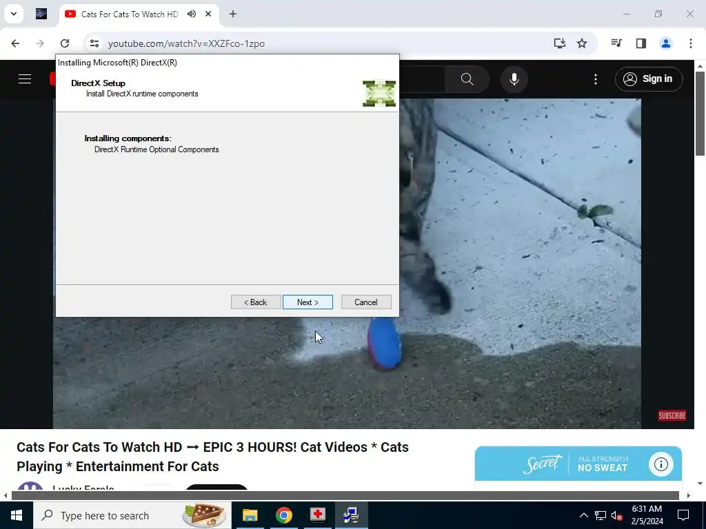The height and width of the screenshot is (529, 706).
Task: Install YouTube app icon in address bar
Action: coord(560,43)
